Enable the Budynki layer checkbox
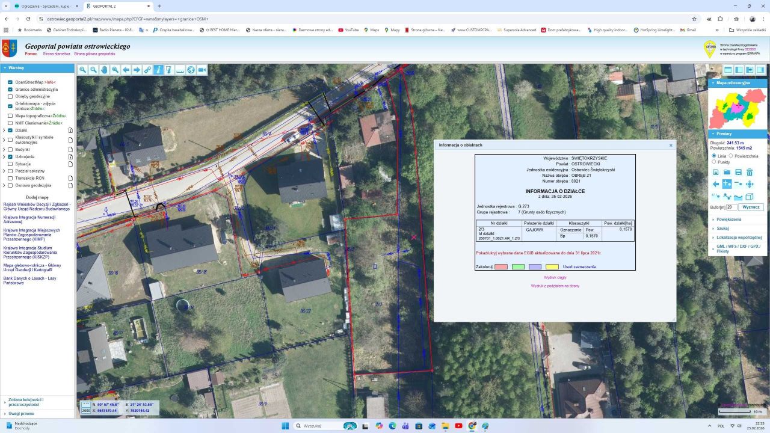 tap(10, 149)
